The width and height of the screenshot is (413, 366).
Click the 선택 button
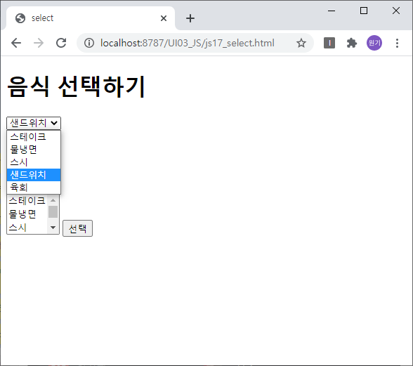(77, 228)
